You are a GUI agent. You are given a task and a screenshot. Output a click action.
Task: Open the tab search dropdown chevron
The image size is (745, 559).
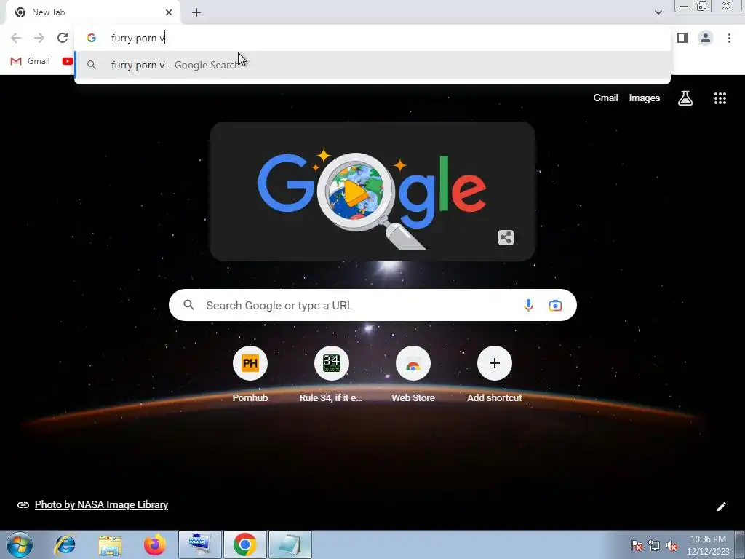click(x=658, y=12)
